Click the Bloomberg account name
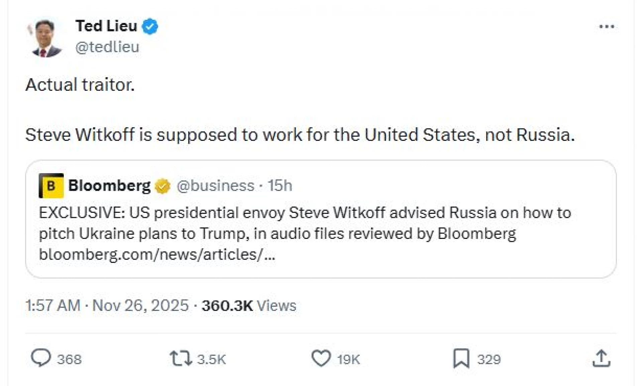Screen dimensions: 642x386 pos(109,185)
